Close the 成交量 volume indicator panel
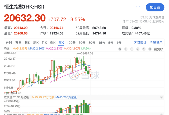 (x=161, y=97)
